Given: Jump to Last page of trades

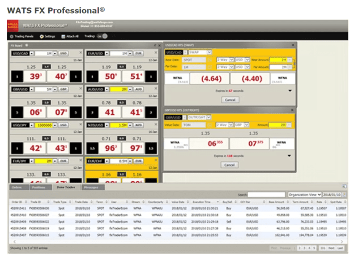Looking at the screenshot, I should click(x=340, y=248).
